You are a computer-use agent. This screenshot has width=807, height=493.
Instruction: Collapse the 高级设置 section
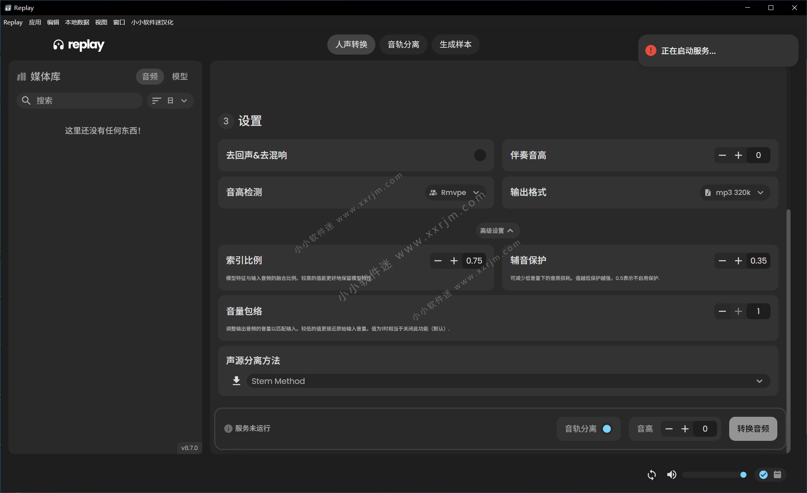(497, 231)
